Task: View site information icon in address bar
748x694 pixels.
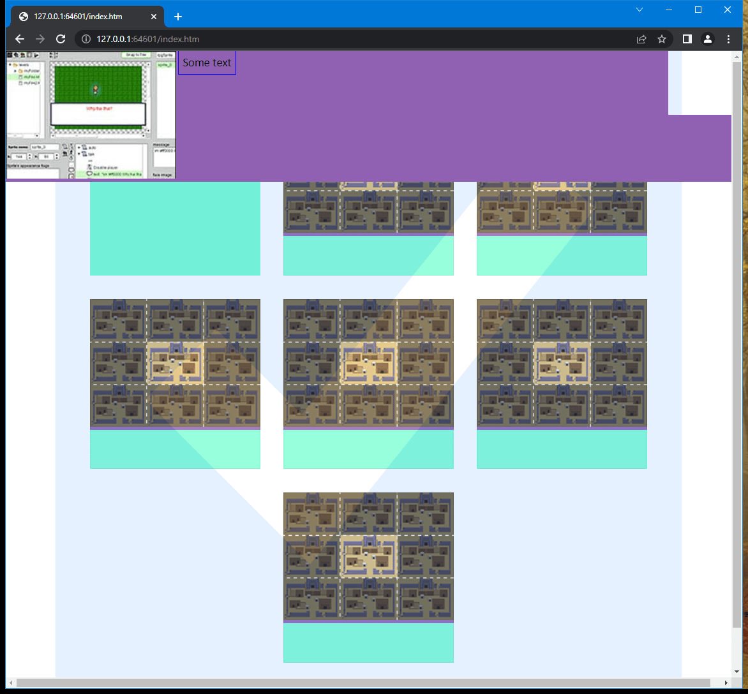Action: pos(87,39)
